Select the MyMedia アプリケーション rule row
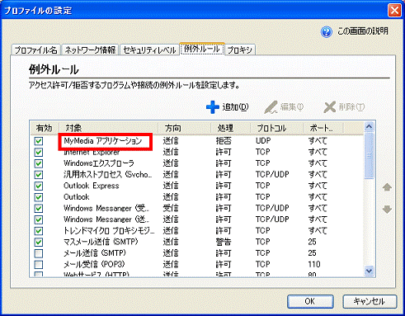405x316 pixels. coord(197,141)
